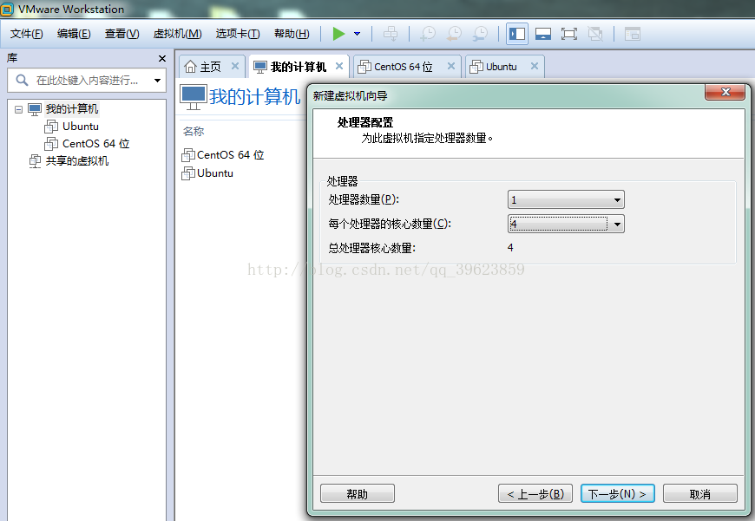Image resolution: width=755 pixels, height=521 pixels.
Task: Click the revert to snapshot toolbar icon
Action: (x=454, y=34)
